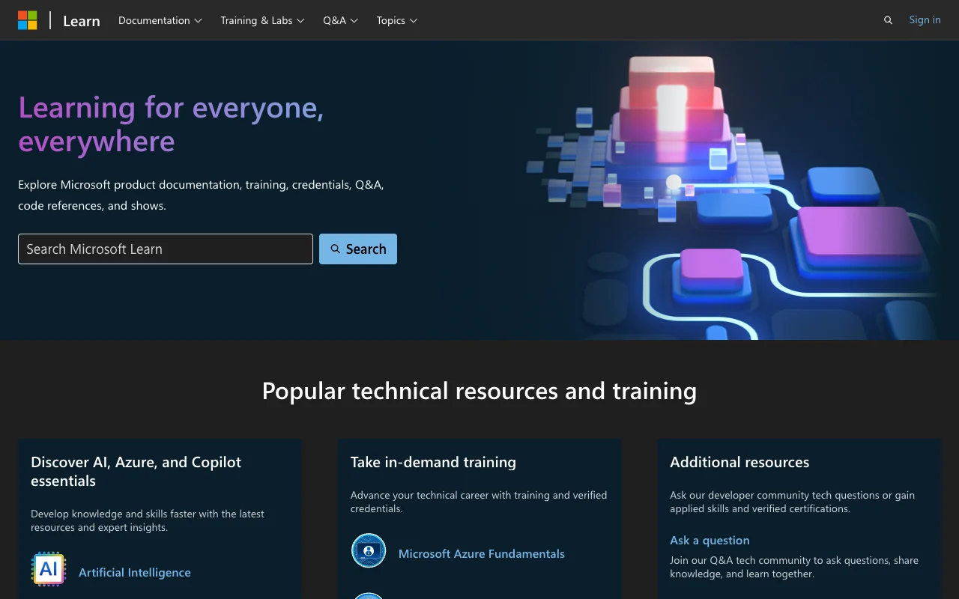Focus the Search Microsoft Learn field

[166, 249]
